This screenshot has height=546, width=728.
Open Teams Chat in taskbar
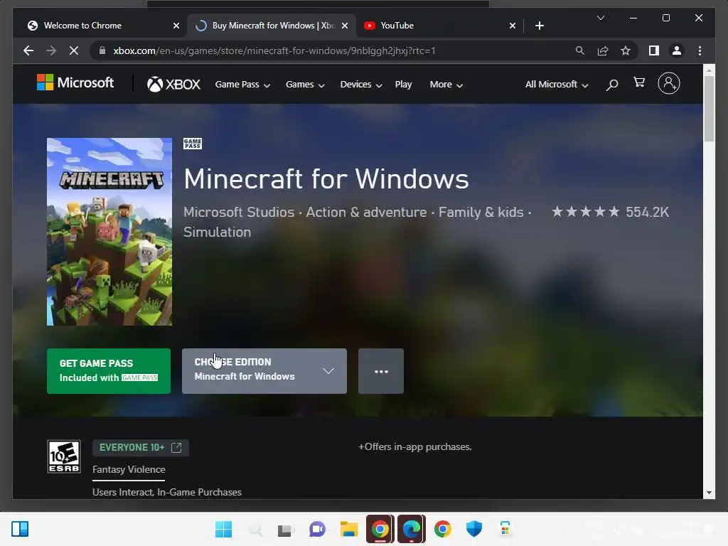click(x=317, y=529)
